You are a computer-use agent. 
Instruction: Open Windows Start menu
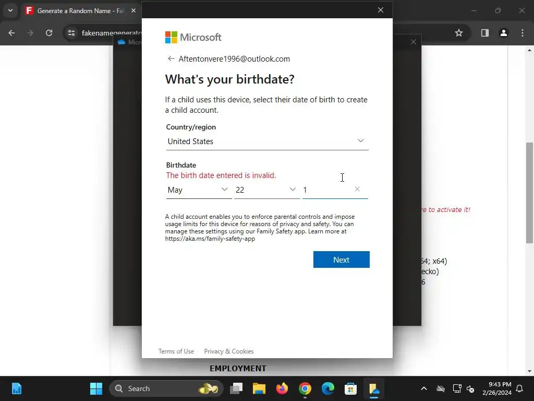[x=96, y=388]
